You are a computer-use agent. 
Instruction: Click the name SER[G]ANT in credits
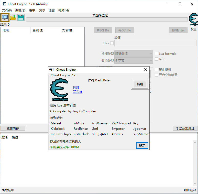click(x=100, y=134)
